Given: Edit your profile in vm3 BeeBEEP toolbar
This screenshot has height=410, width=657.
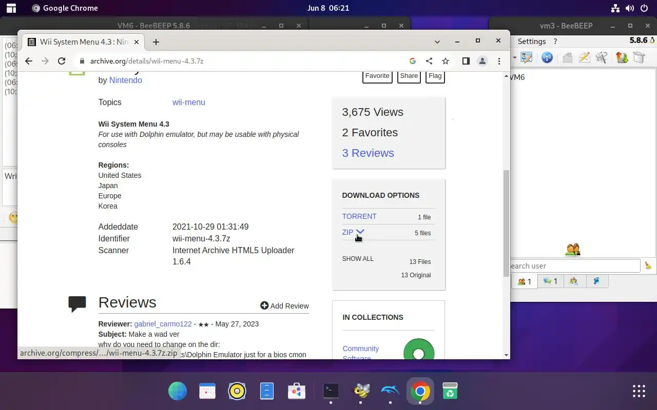Looking at the screenshot, I should 527,58.
